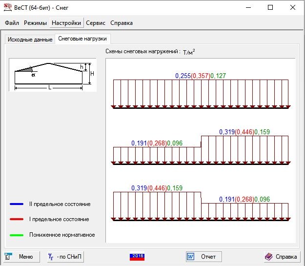Open the Справка menu in menu bar
The width and height of the screenshot is (305, 266).
click(122, 23)
